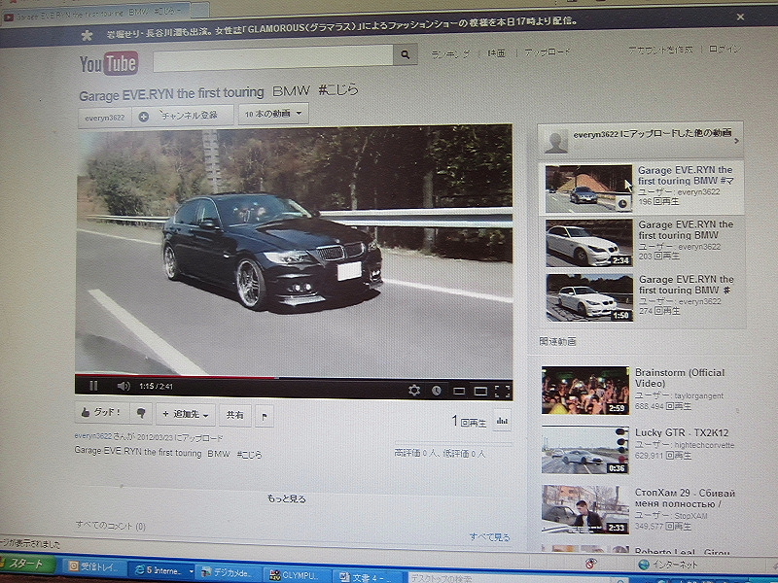
Task: Pause the video with the pause button
Action: click(93, 386)
